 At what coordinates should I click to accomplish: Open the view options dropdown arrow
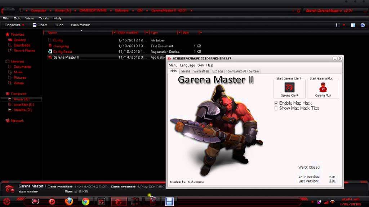pyautogui.click(x=344, y=25)
